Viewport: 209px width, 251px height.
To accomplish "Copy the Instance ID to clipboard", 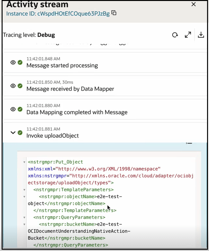I will click(x=114, y=13).
